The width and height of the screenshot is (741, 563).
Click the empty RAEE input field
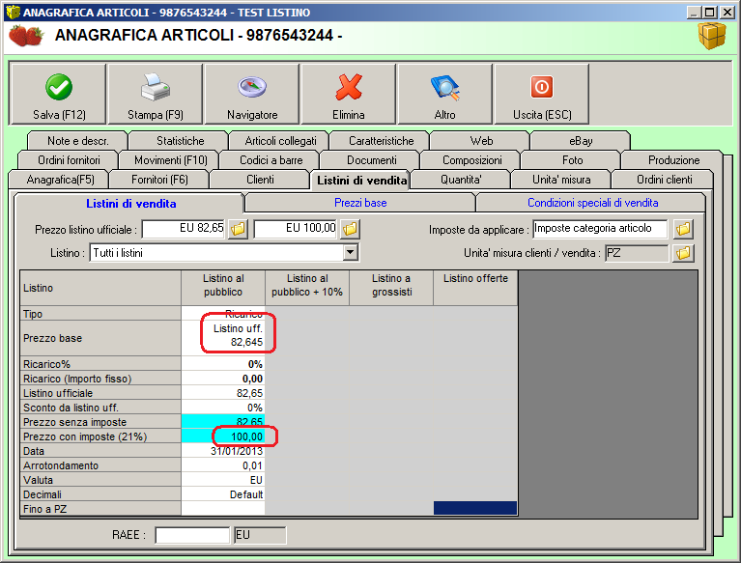point(192,535)
